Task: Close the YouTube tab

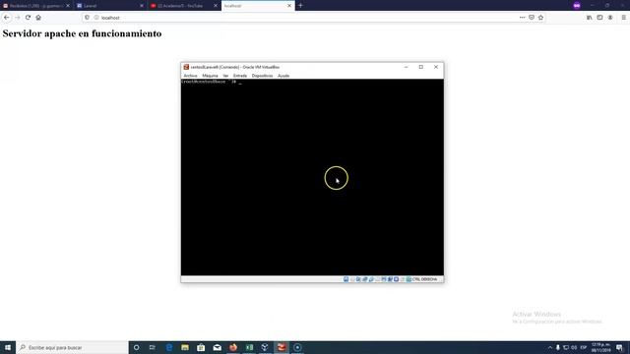Action: [x=216, y=6]
